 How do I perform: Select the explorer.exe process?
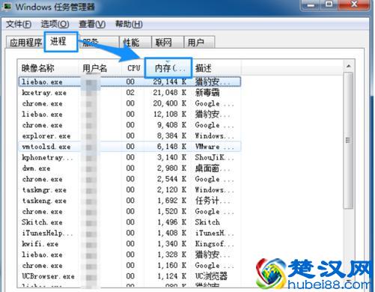tap(129, 136)
